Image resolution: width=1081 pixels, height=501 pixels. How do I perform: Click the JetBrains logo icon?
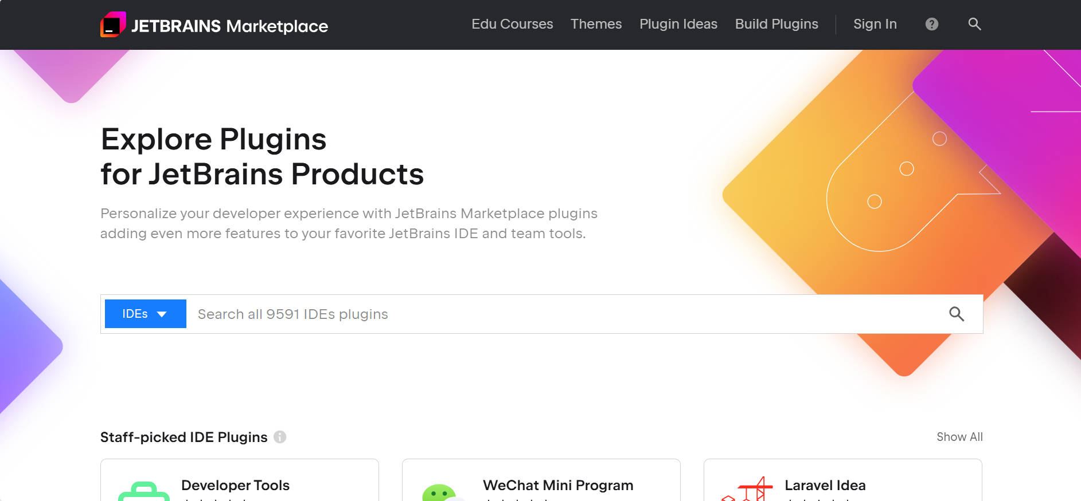pyautogui.click(x=113, y=25)
